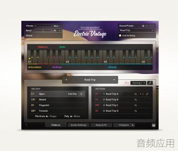The image size is (178, 151).
Task: Select pattern 1 Road Trip A
Action: 122,94
